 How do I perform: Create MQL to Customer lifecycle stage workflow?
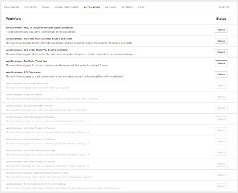pos(221,30)
